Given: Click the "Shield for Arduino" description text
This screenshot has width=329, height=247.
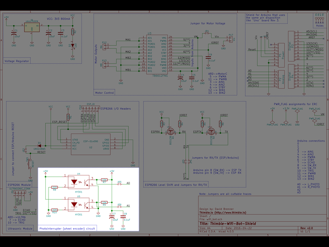Looking at the screenshot, I should pos(265,18).
